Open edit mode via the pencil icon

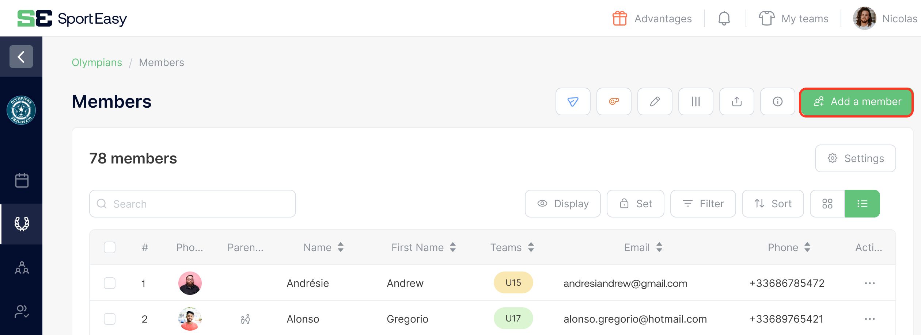tap(655, 101)
